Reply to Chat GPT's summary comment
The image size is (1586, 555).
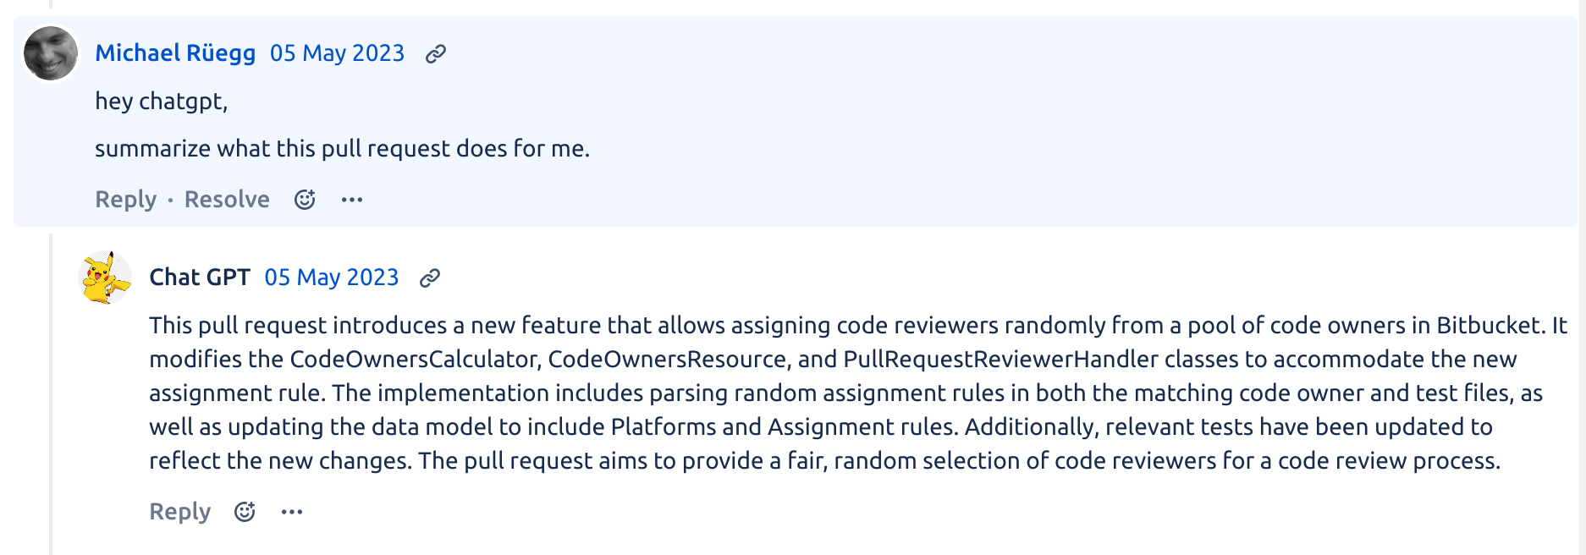179,512
